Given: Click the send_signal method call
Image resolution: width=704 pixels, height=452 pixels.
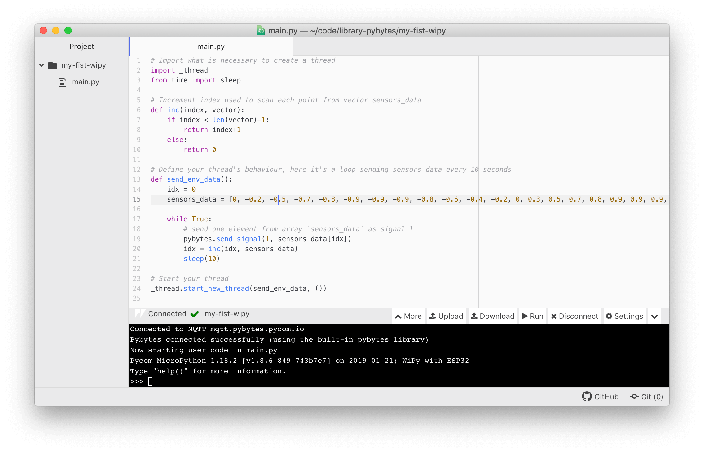Looking at the screenshot, I should [x=239, y=239].
